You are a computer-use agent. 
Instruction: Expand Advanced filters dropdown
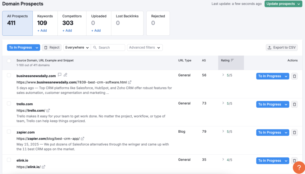pos(145,48)
